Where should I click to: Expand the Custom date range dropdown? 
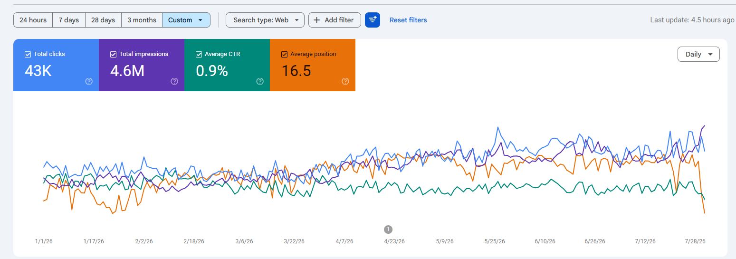pyautogui.click(x=186, y=20)
